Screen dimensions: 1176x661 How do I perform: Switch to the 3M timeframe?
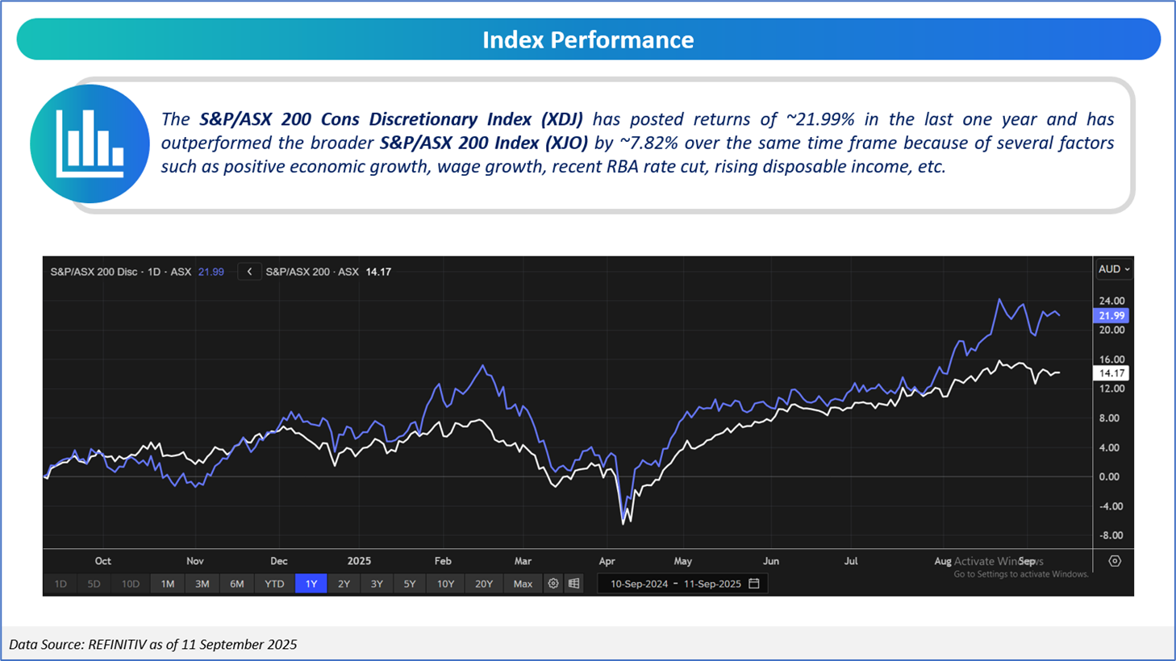pos(202,584)
